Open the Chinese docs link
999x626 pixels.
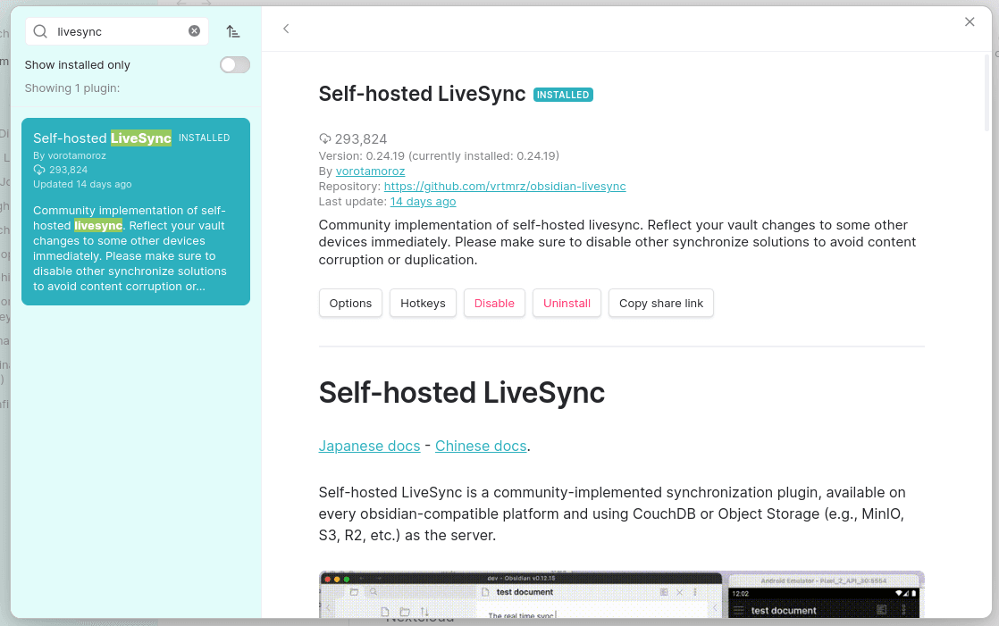pyautogui.click(x=481, y=446)
